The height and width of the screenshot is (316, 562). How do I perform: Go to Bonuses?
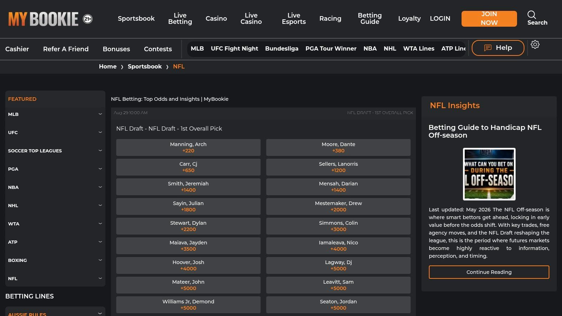116,49
